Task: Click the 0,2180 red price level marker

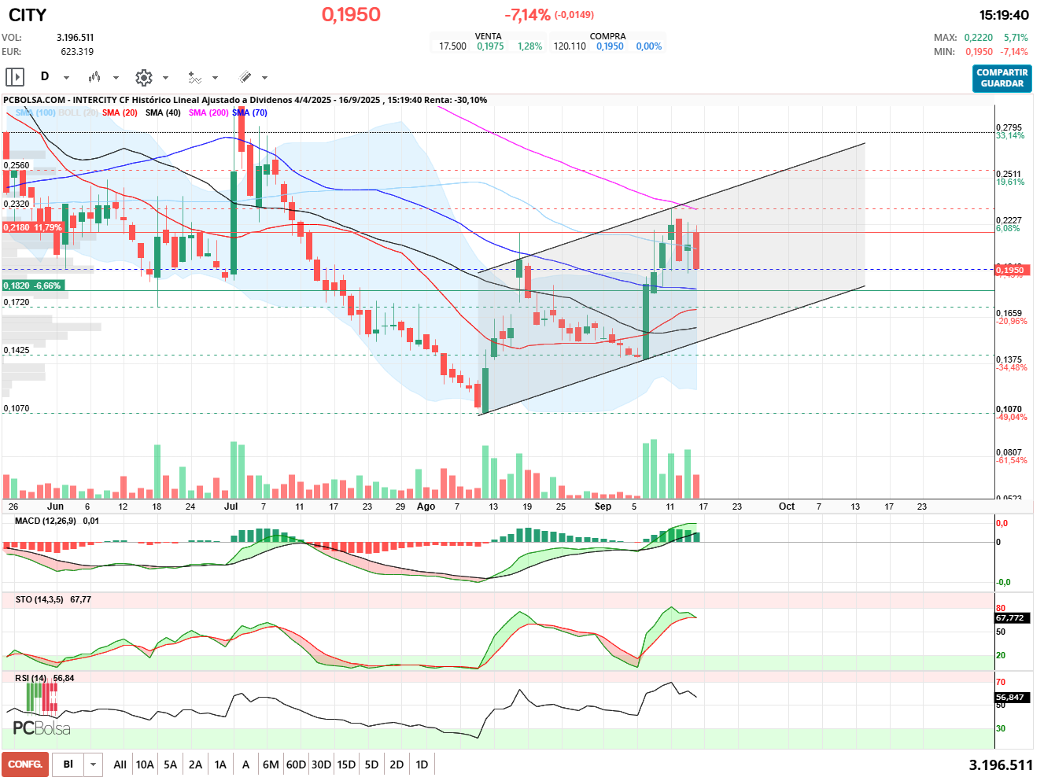Action: [x=32, y=227]
